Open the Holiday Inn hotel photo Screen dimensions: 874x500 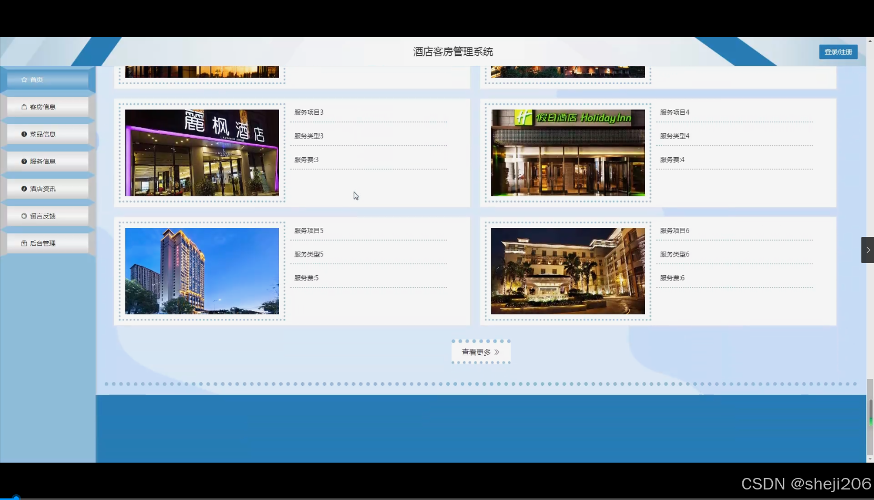[568, 153]
